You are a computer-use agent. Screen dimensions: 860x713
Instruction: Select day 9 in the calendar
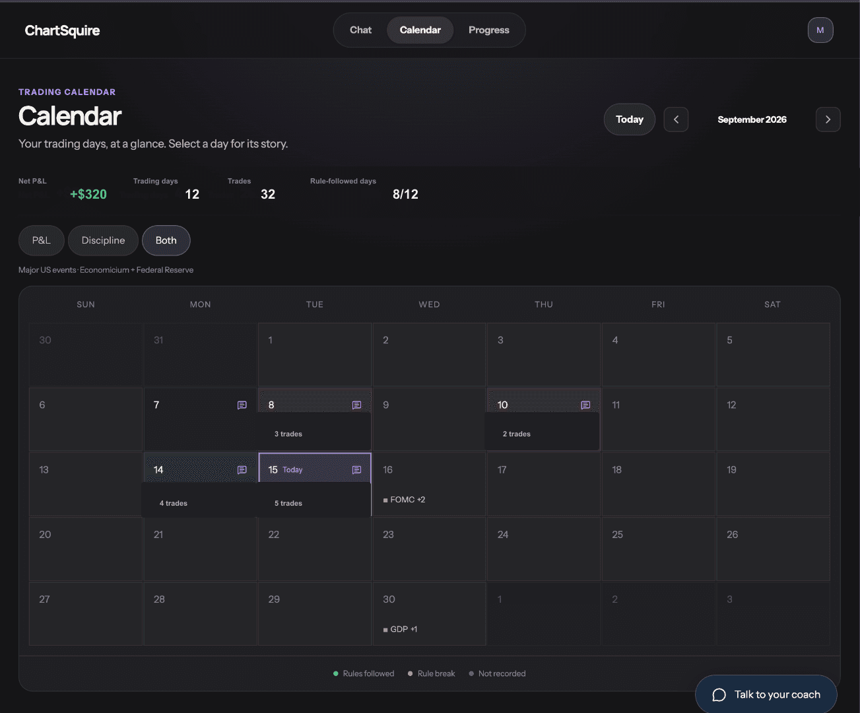pyautogui.click(x=429, y=419)
